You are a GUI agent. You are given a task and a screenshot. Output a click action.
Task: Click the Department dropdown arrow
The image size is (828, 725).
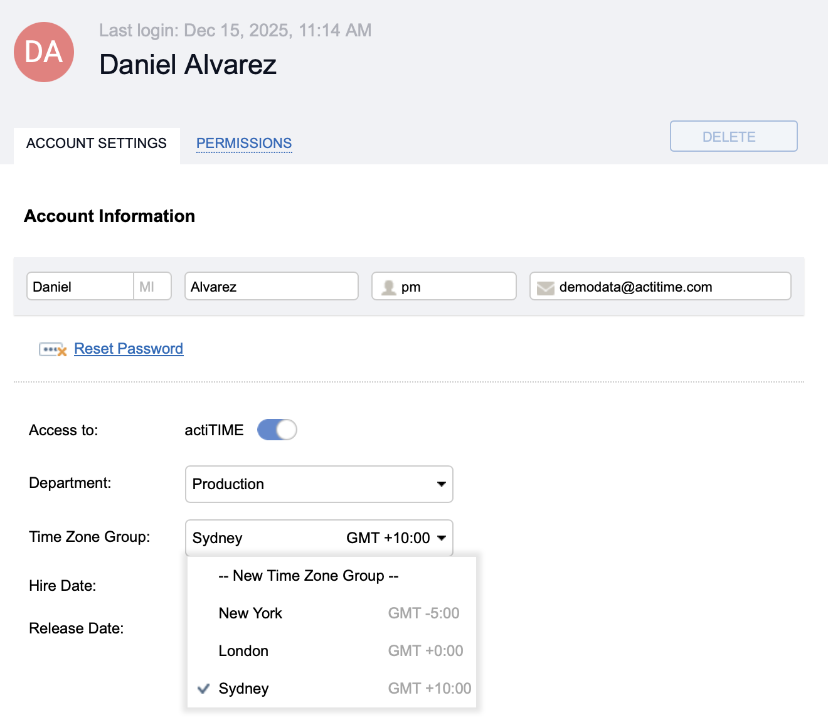click(x=441, y=484)
